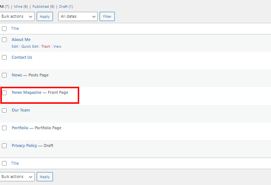Open the bottom Bulk actions dropdown
This screenshot has width=271, height=185.
click(17, 177)
